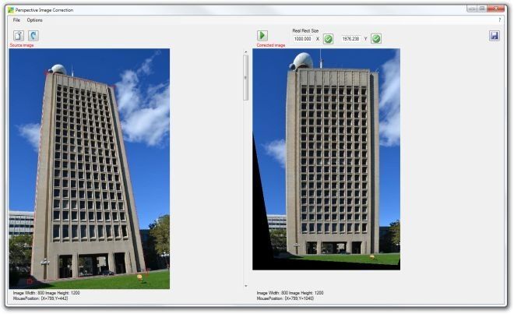The image size is (514, 314).
Task: Save the corrected image using the floppy disk icon
Action: (x=495, y=35)
